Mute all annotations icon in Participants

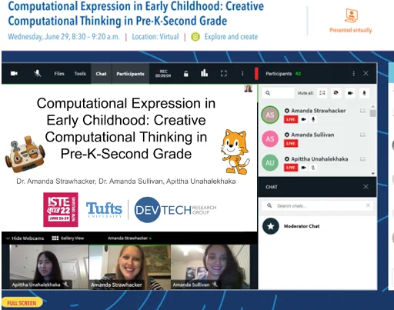point(336,93)
